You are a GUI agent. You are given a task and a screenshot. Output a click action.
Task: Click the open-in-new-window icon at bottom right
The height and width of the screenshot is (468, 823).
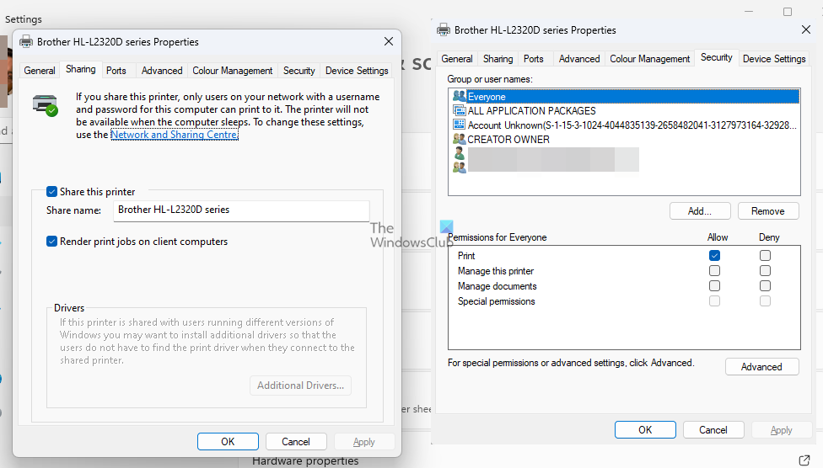(804, 460)
